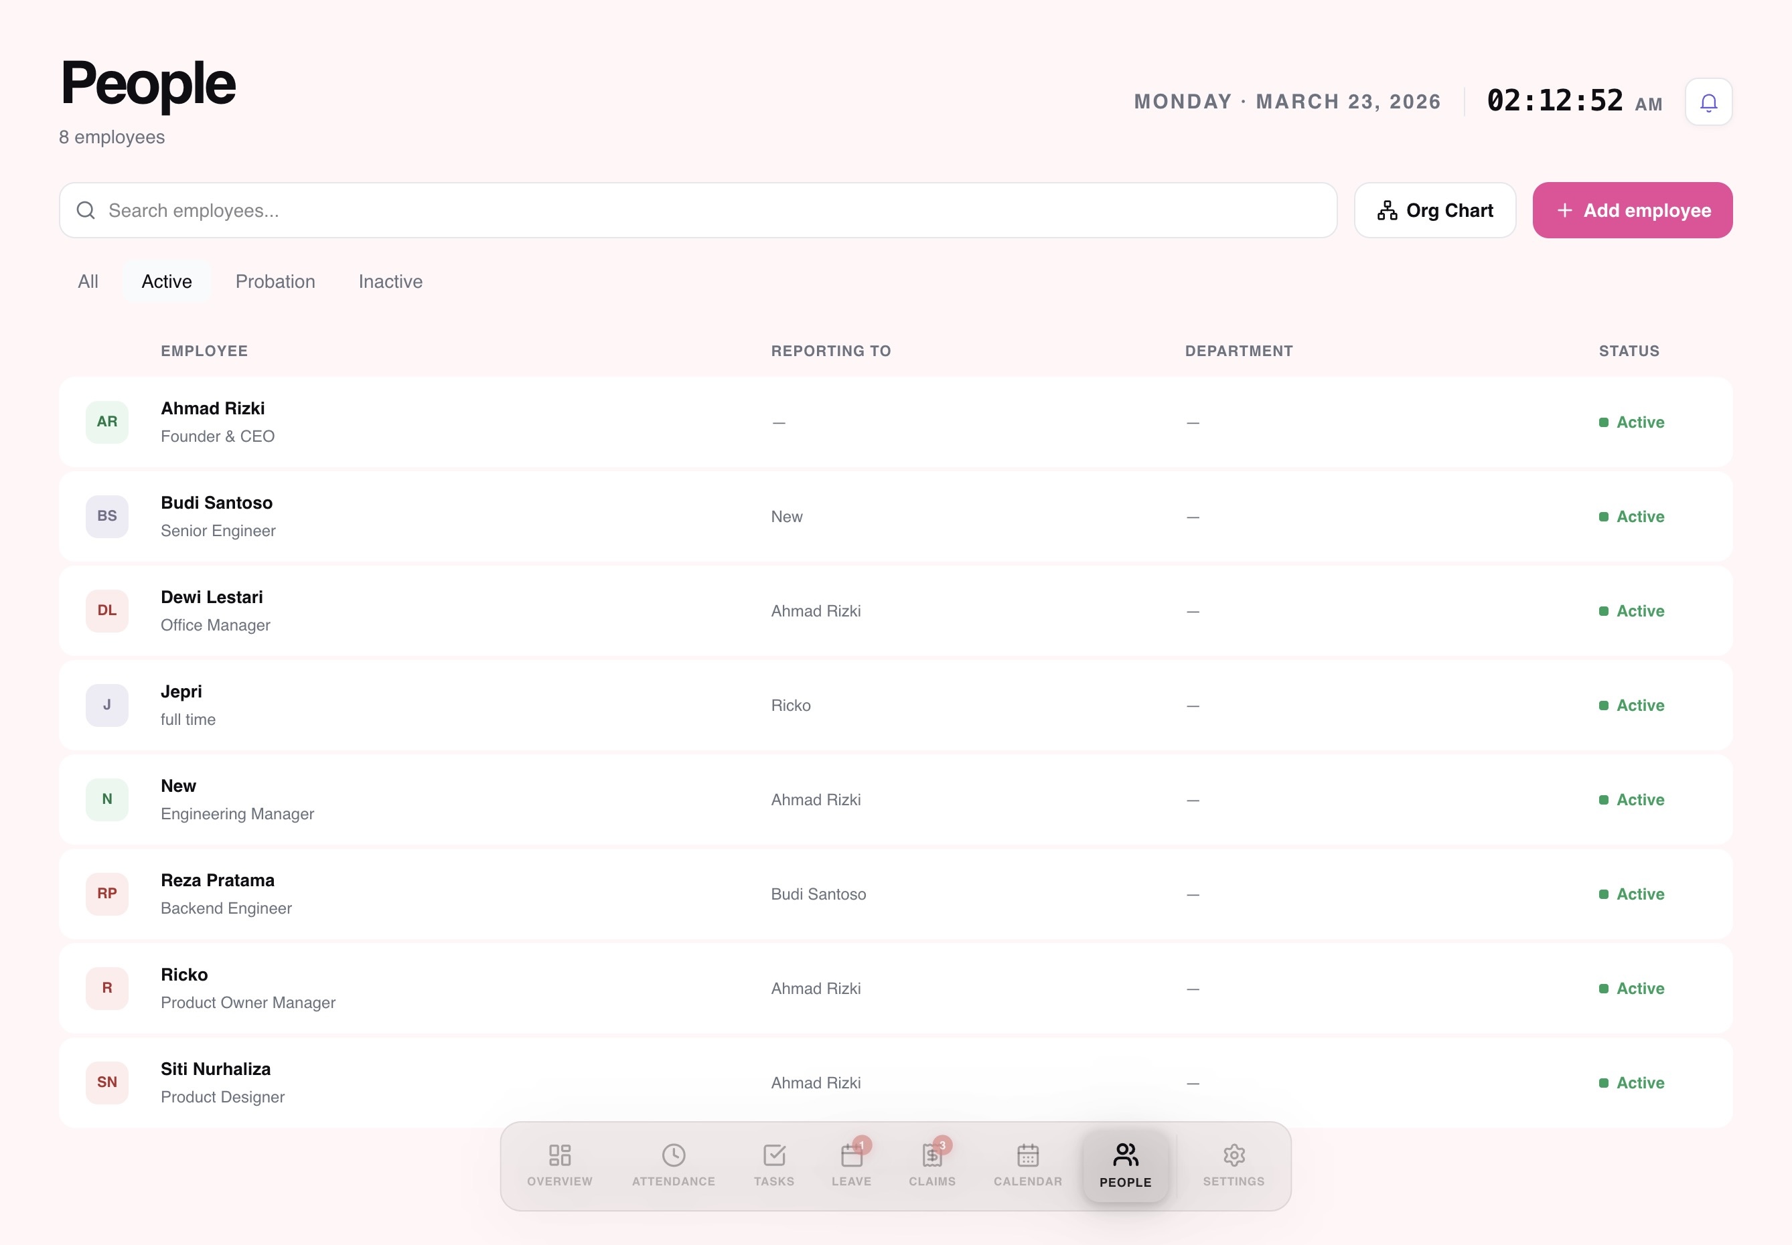This screenshot has height=1245, width=1792.
Task: Open the Org Chart view
Action: 1434,210
